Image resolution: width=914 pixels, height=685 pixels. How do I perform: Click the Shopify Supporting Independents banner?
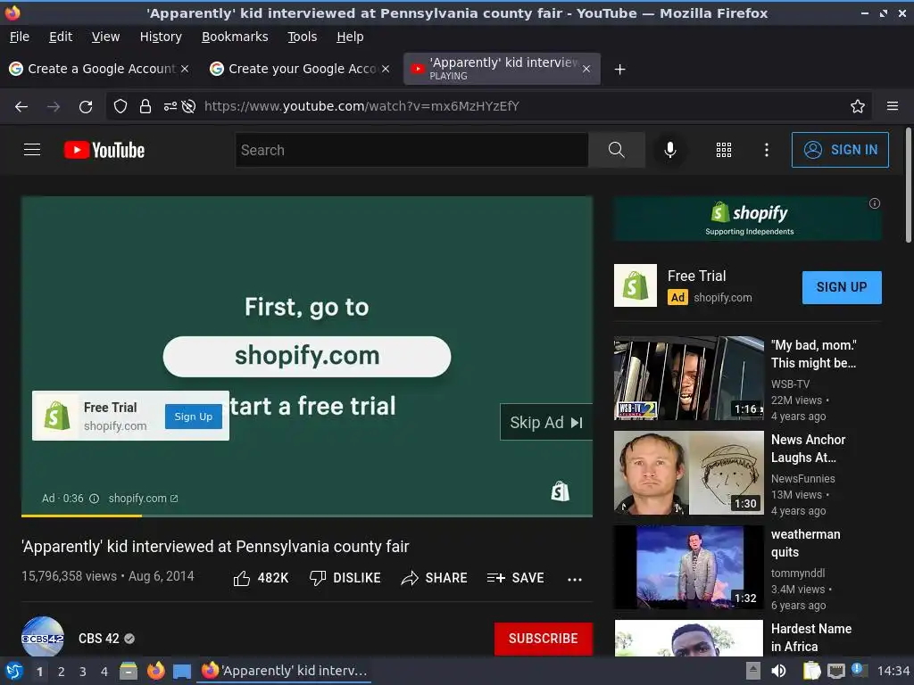tap(747, 219)
